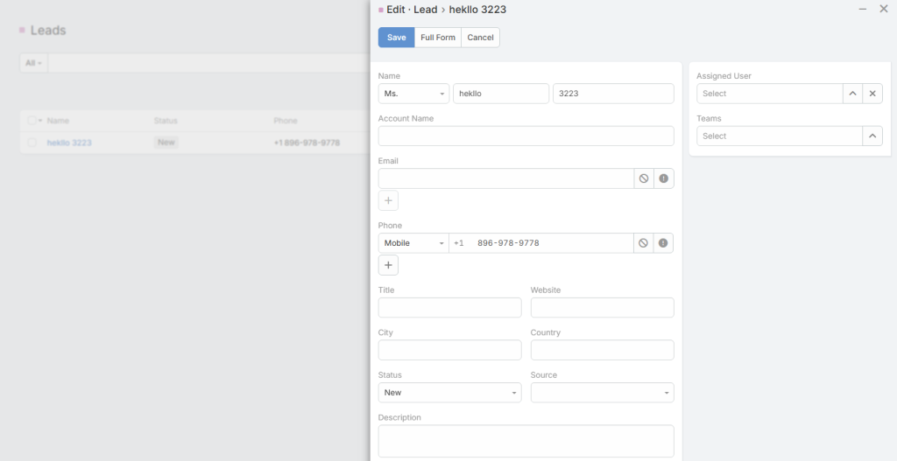
Task: Click the add email address plus icon
Action: pyautogui.click(x=388, y=200)
